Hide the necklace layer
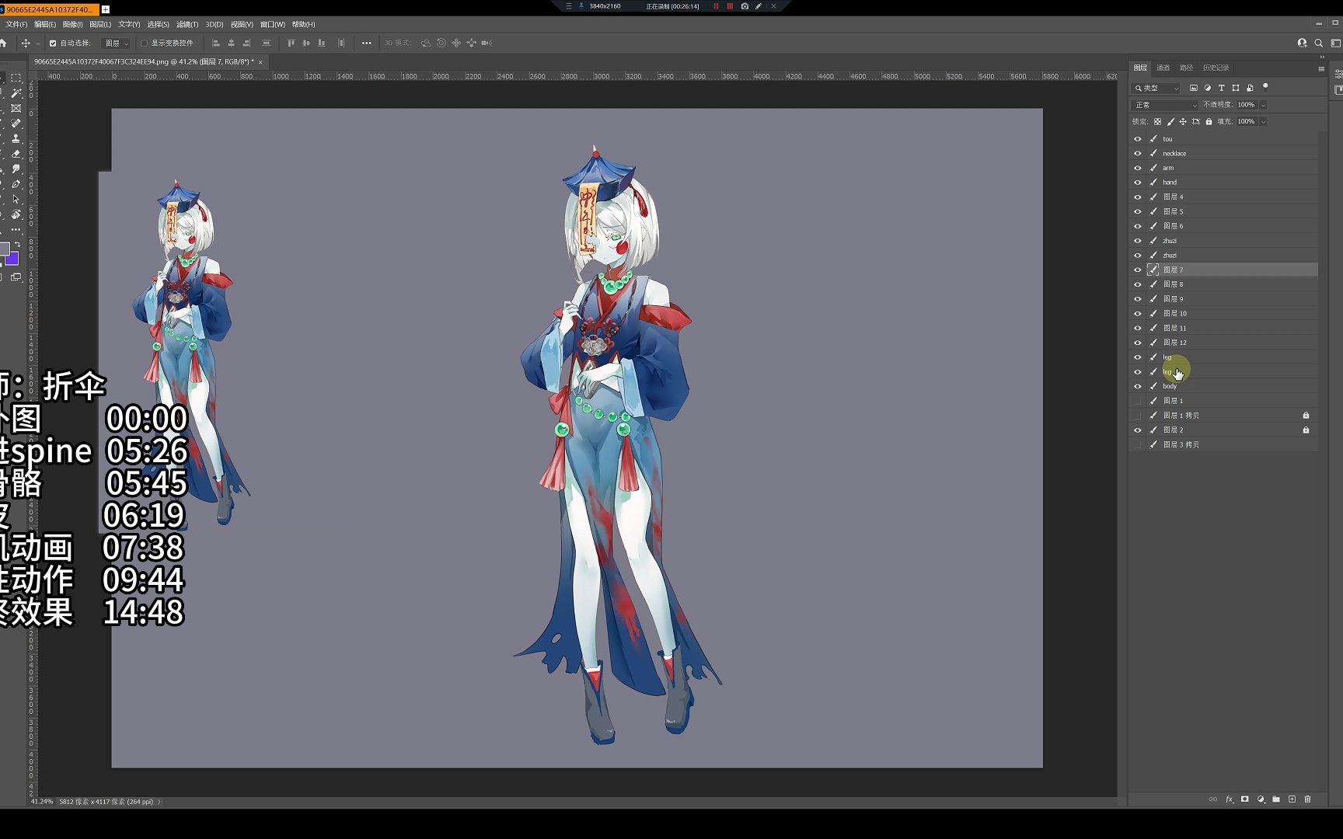 coord(1138,154)
